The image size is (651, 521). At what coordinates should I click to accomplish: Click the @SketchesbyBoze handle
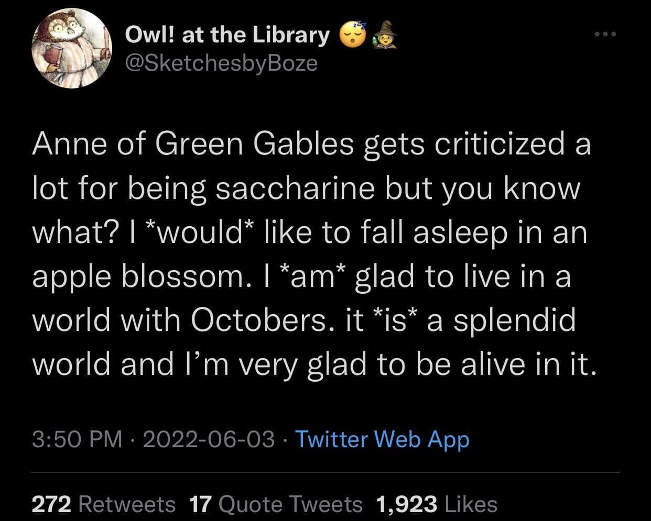[221, 63]
